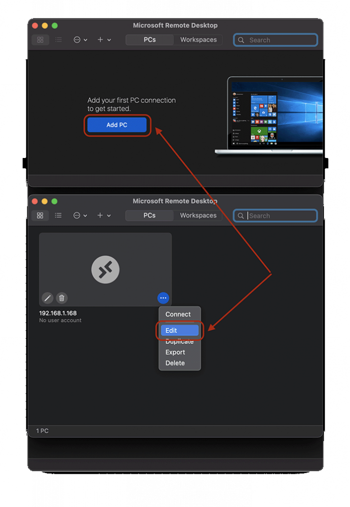Click the trash delete icon on PC tile
Image resolution: width=350 pixels, height=507 pixels.
62,298
